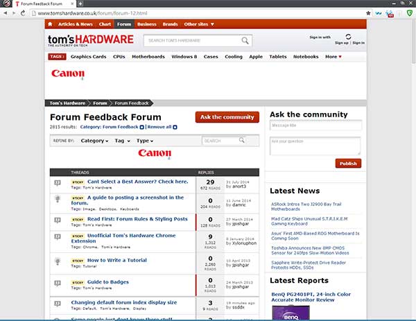Click the Publish button
The image size is (416, 321).
tap(348, 164)
